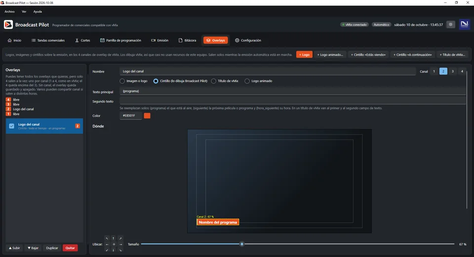
Task: Assign overlay to Canal 2
Action: pyautogui.click(x=443, y=72)
